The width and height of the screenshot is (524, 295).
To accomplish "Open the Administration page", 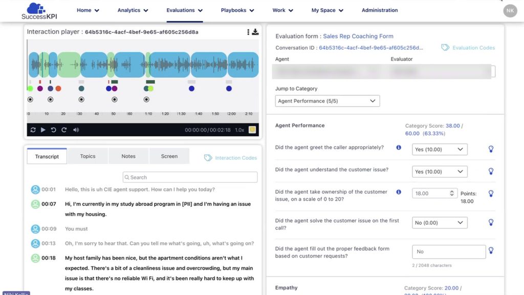I will pos(380,10).
